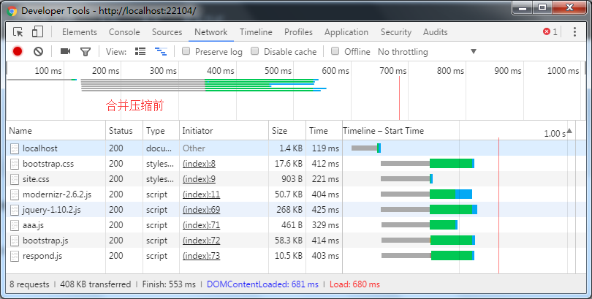Open the Security tab
The image size is (592, 299).
(x=395, y=32)
